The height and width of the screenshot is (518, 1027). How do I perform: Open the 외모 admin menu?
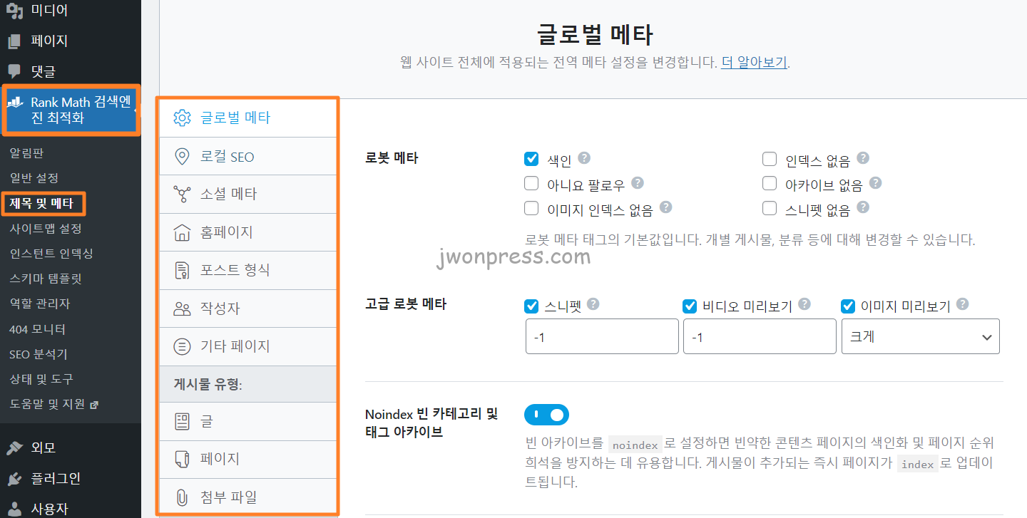43,447
